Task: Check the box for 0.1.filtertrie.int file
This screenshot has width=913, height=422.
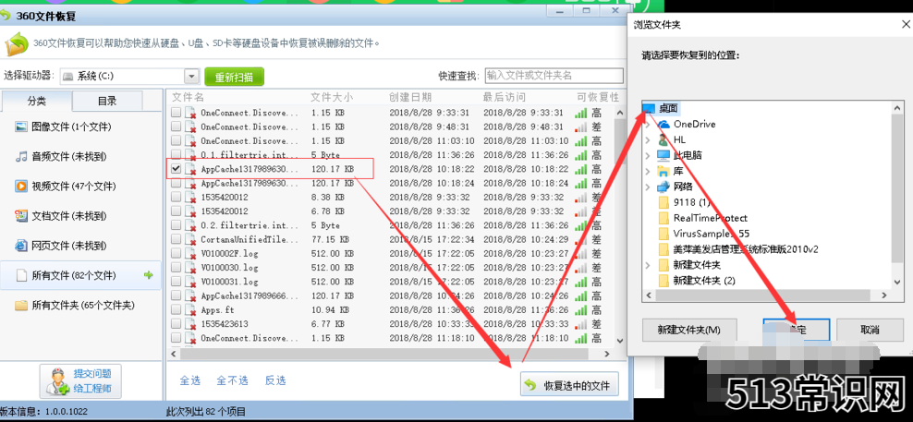Action: (176, 155)
